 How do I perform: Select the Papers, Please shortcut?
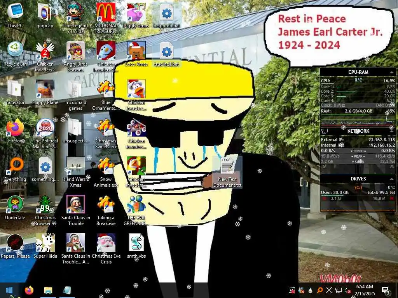pyautogui.click(x=15, y=246)
